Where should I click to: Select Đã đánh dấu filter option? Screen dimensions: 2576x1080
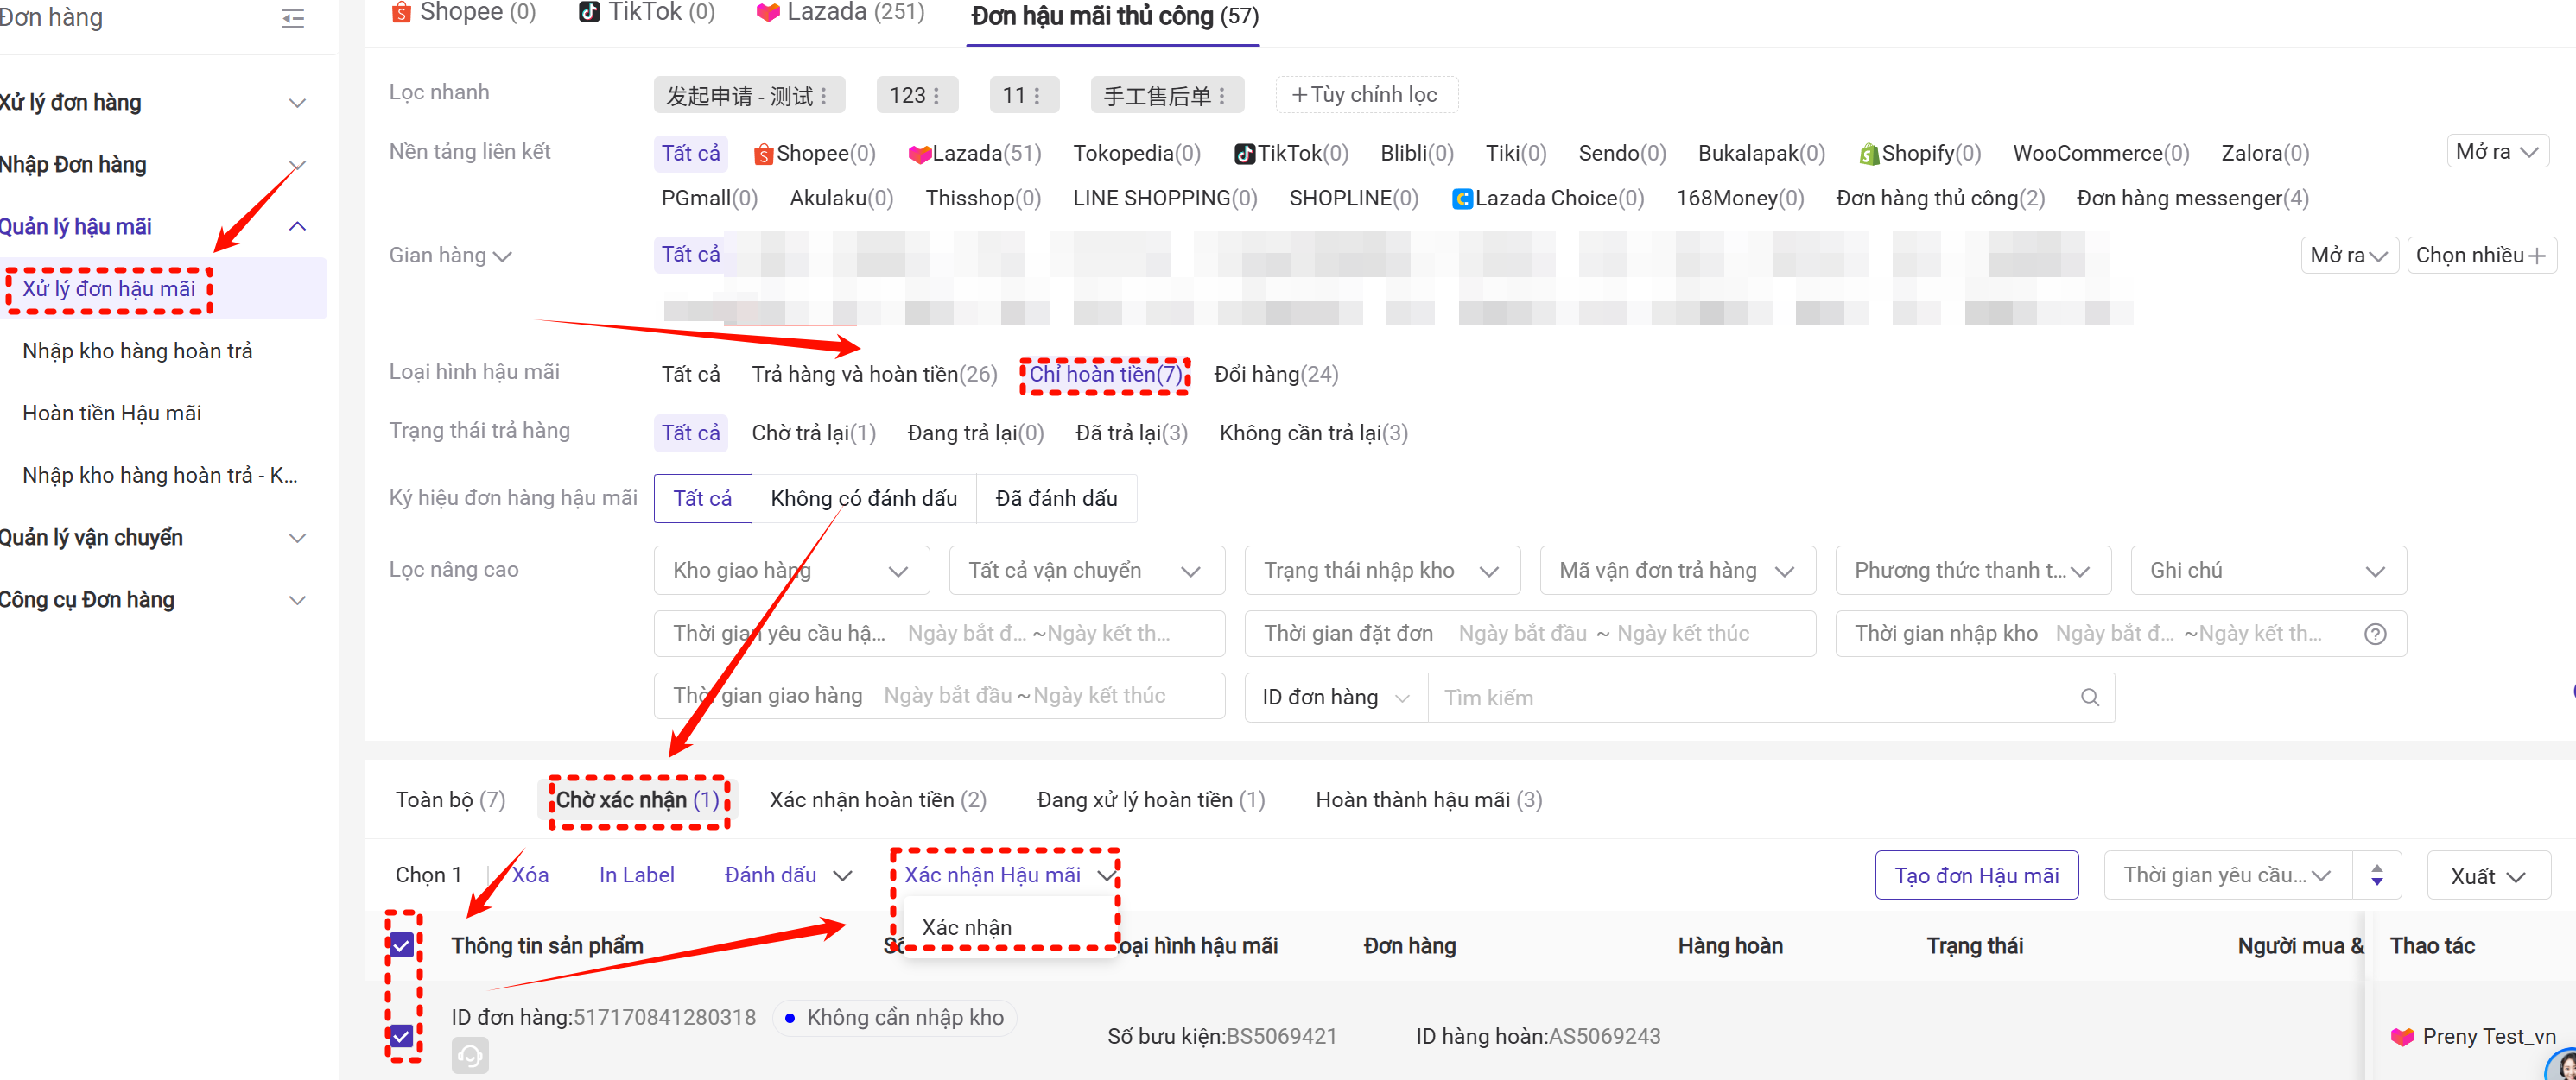point(1056,498)
